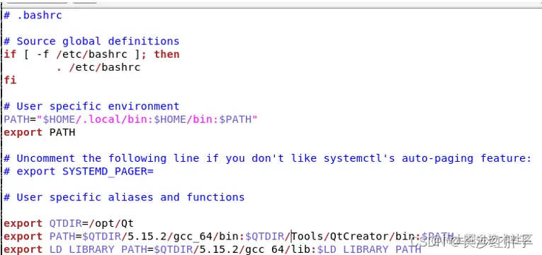Click the 'fi' keyword line
The width and height of the screenshot is (542, 255).
pyautogui.click(x=10, y=81)
